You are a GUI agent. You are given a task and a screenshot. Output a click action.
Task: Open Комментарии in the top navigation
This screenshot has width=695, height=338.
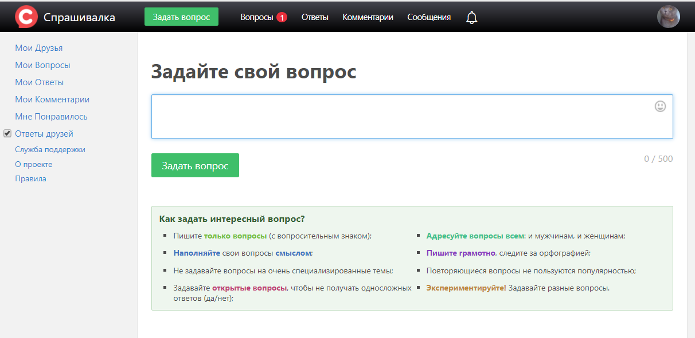pyautogui.click(x=368, y=17)
